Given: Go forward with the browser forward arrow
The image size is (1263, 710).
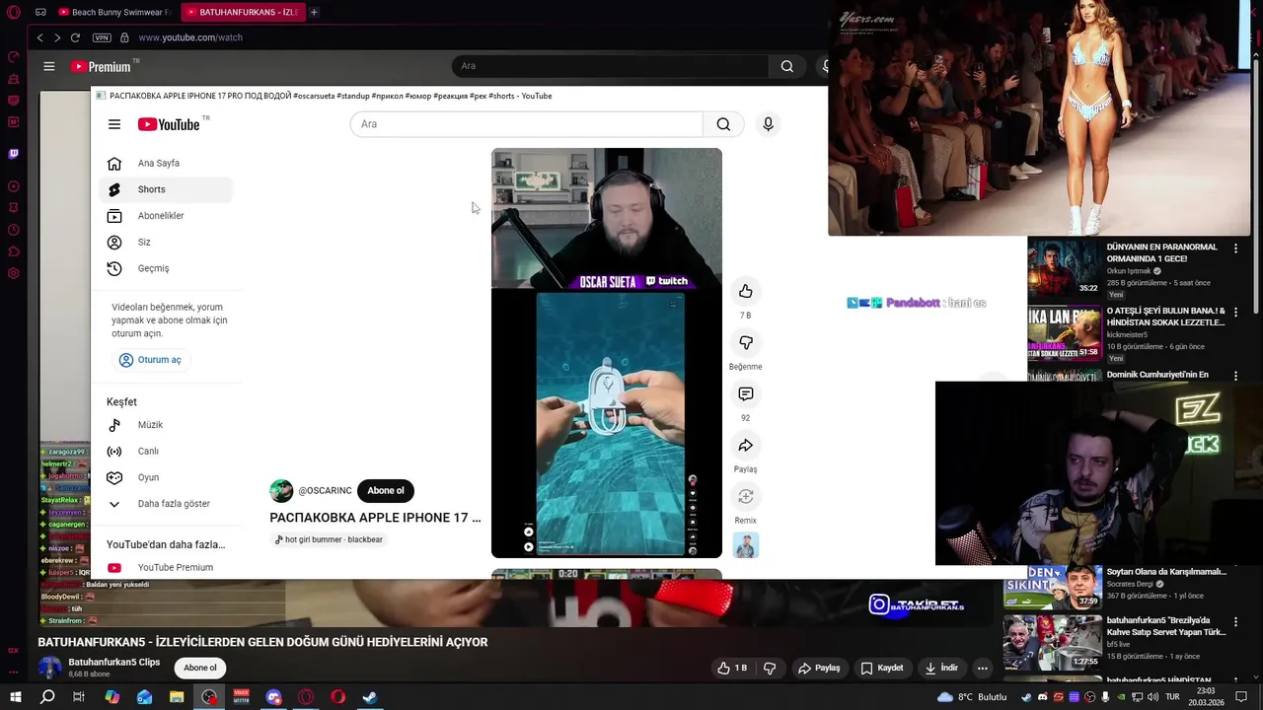Looking at the screenshot, I should click(57, 37).
